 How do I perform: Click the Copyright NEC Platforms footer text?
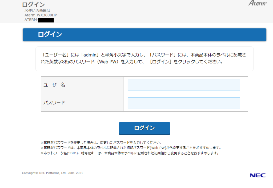pyautogui.click(x=52, y=173)
